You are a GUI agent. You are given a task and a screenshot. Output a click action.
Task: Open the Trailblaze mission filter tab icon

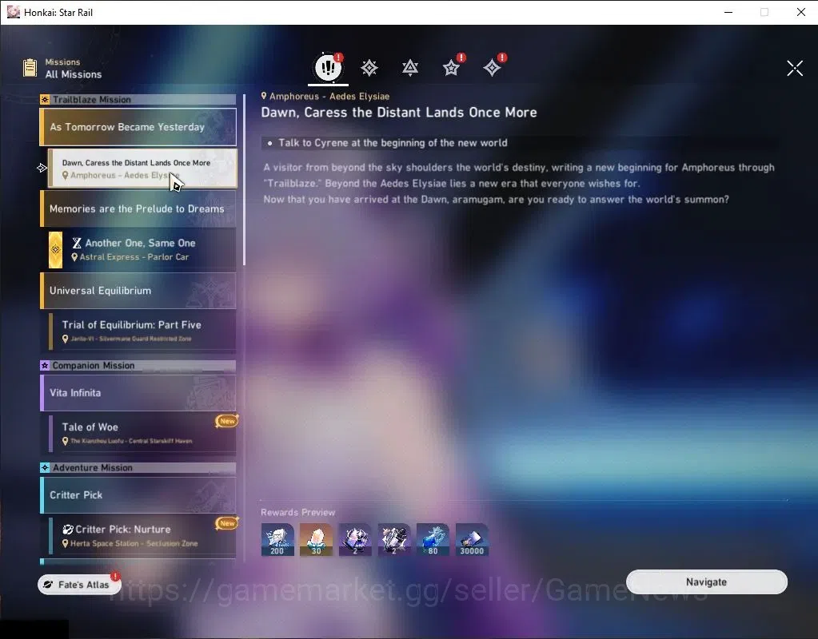369,68
